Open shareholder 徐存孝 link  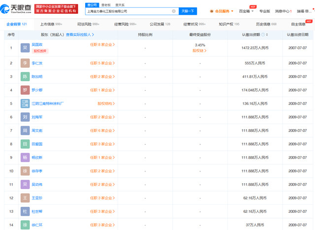[37, 171]
